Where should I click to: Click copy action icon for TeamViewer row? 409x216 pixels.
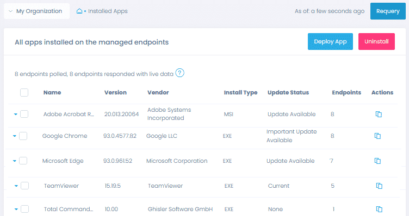tap(379, 186)
